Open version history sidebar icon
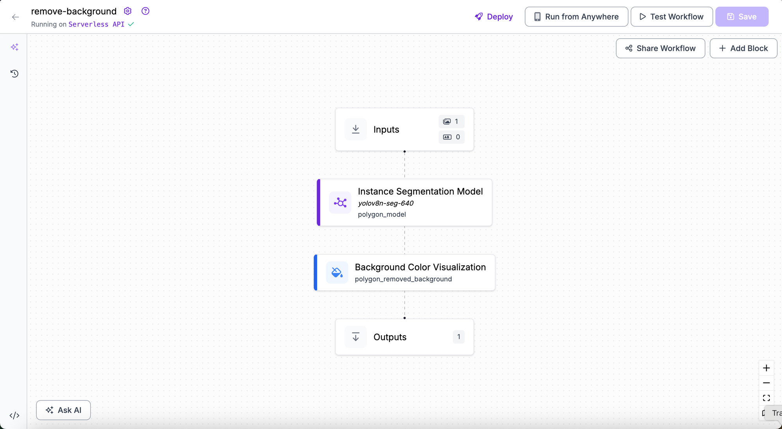Image resolution: width=782 pixels, height=429 pixels. tap(14, 73)
